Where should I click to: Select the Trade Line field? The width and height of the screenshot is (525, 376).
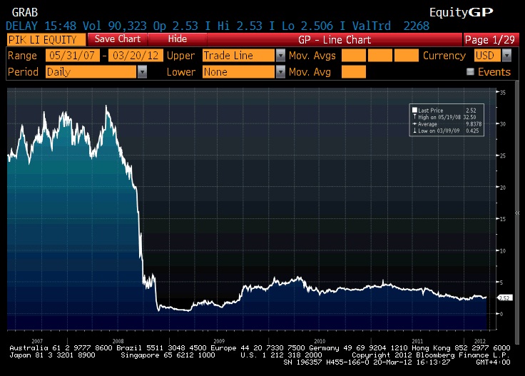[238, 55]
